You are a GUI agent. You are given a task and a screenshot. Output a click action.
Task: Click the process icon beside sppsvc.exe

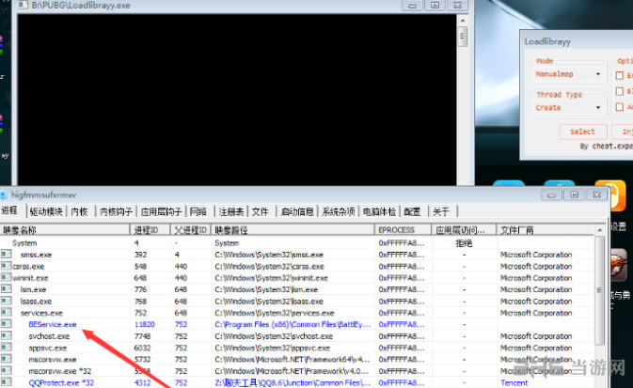(6, 348)
